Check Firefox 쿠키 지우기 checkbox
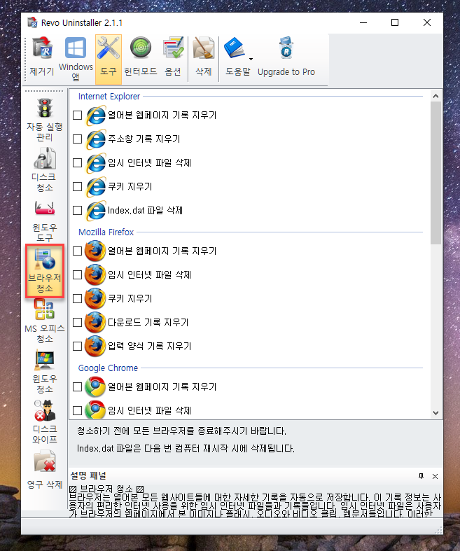 click(x=77, y=299)
